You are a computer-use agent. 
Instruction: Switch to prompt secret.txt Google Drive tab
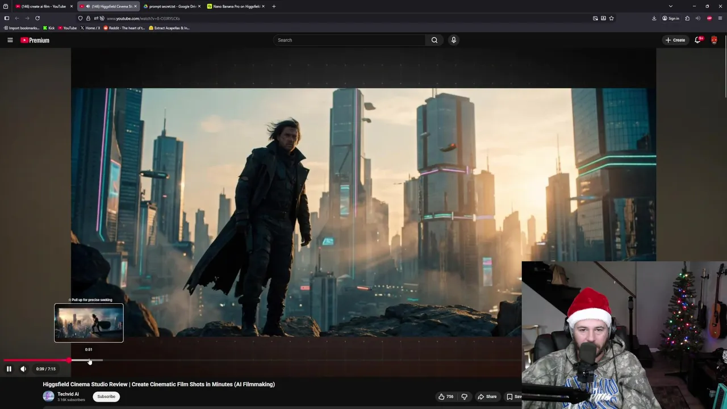tap(172, 6)
